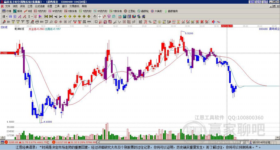Click the grid icon at status bar start

pyautogui.click(x=2, y=142)
